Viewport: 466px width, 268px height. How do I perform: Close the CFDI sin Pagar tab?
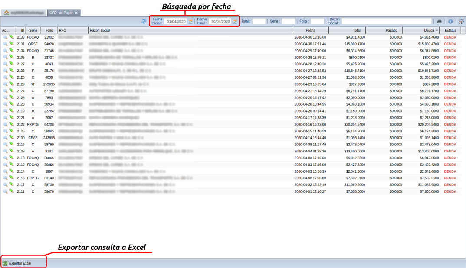[x=76, y=13]
